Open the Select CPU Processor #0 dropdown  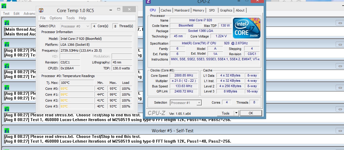coord(75,26)
